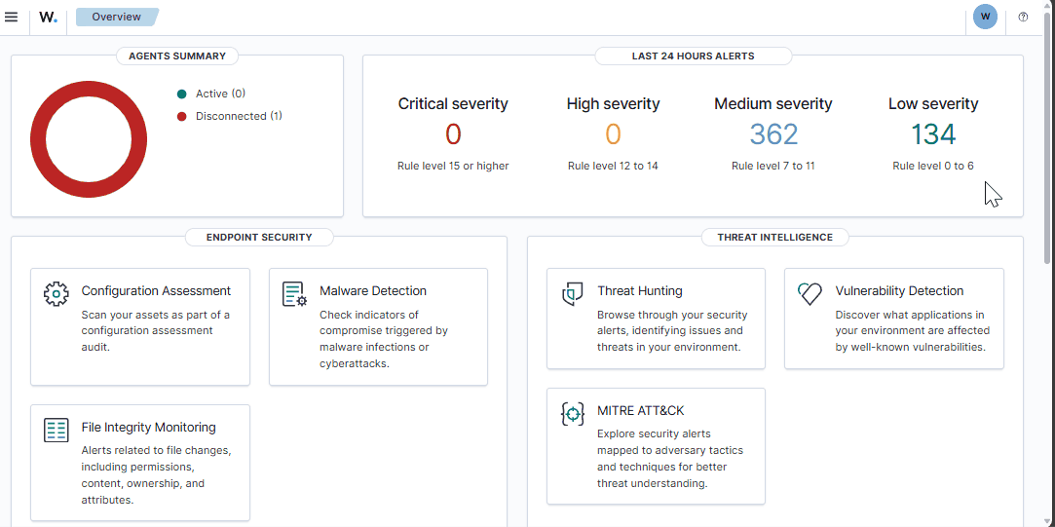Click Vulnerability Detection description about affected applications

pyautogui.click(x=913, y=330)
